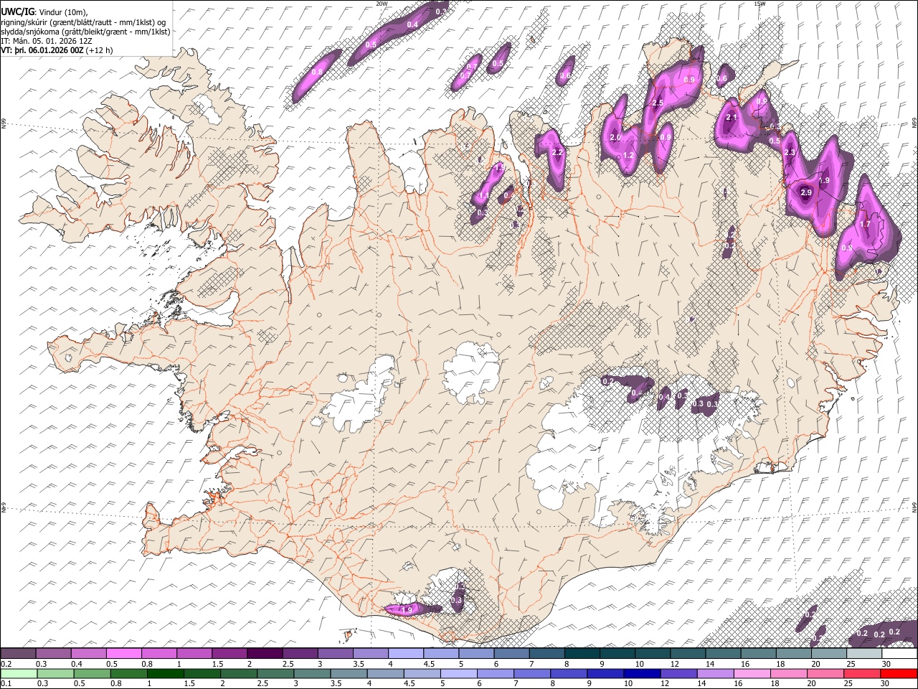Click the pink 0.5 swatch in upper snow legend
This screenshot has height=689, width=918.
123,654
